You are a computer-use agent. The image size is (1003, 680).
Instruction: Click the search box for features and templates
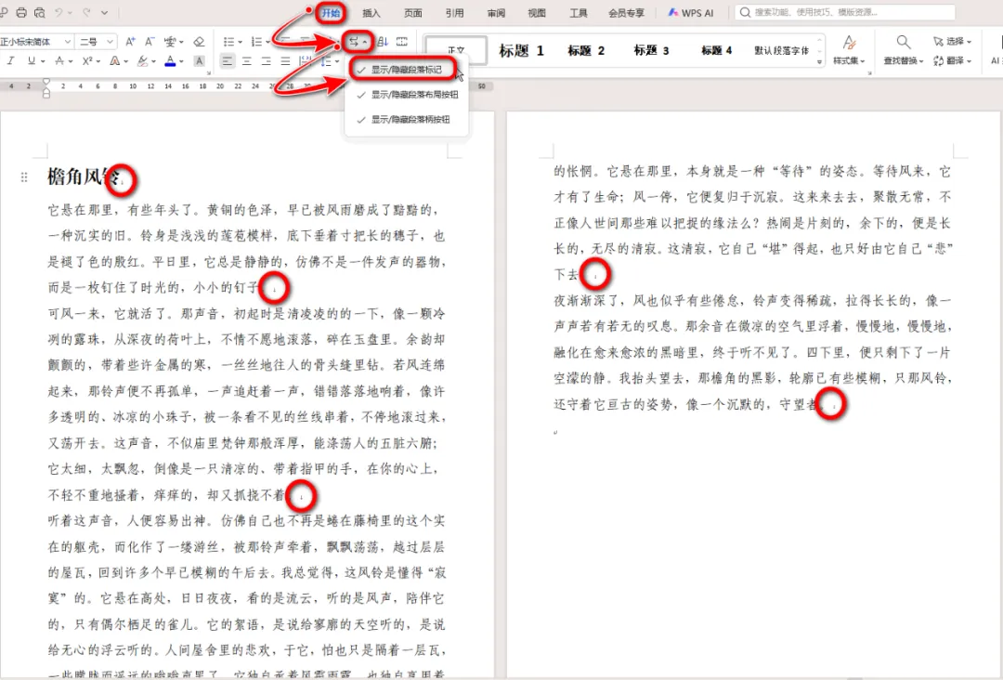click(x=845, y=12)
